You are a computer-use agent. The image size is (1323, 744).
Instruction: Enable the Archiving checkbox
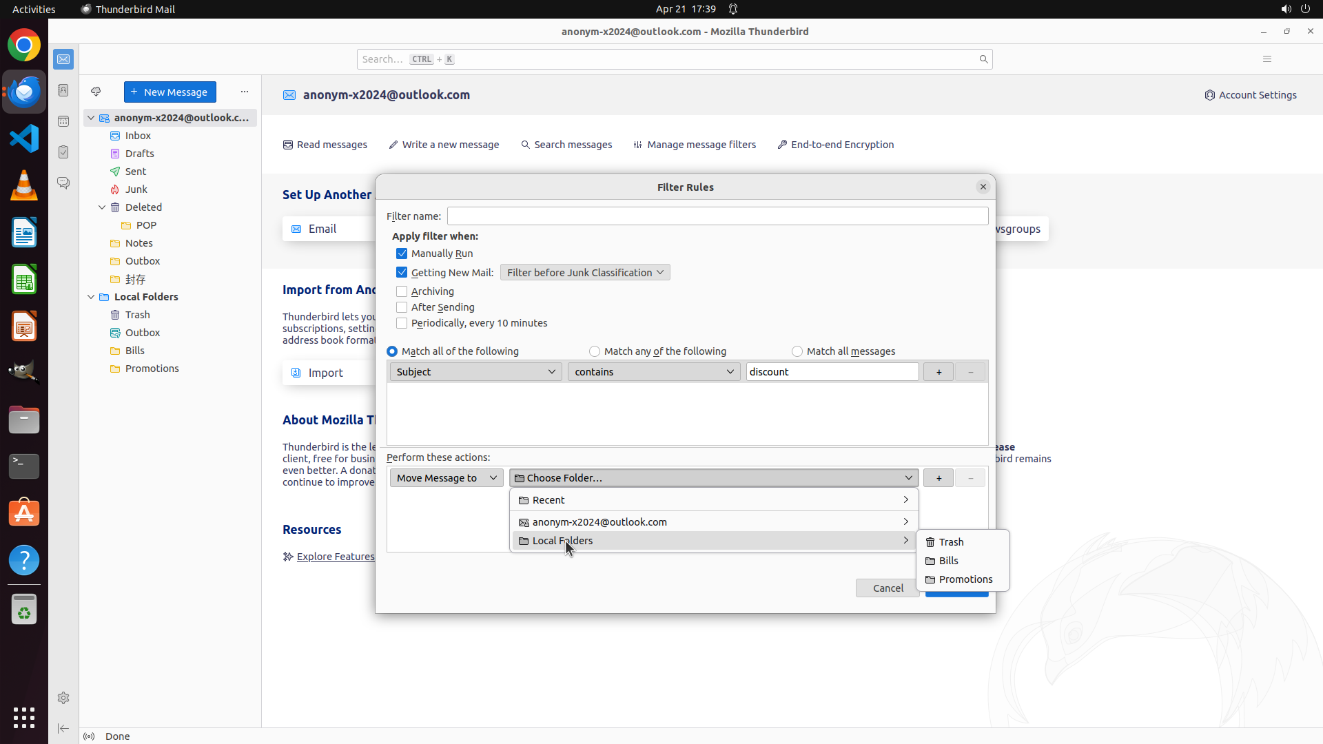402,291
